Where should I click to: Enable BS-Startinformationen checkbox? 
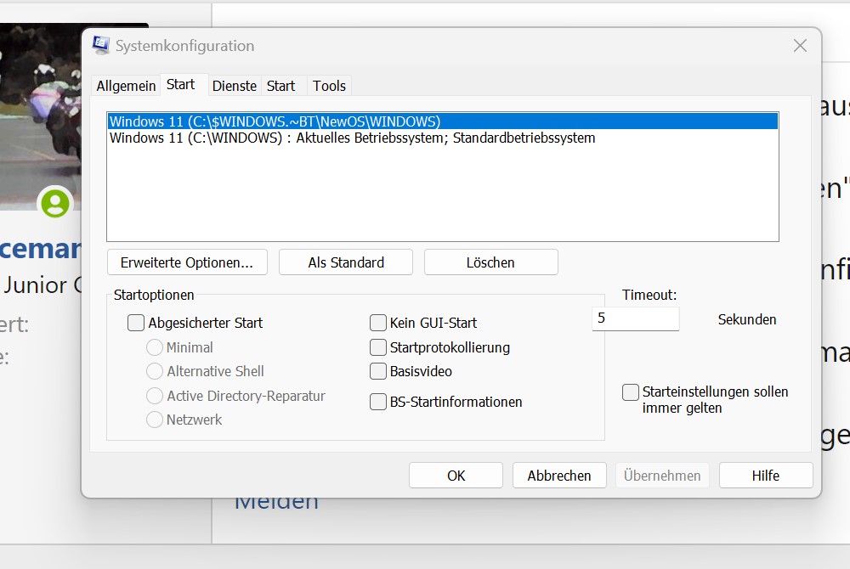click(x=378, y=402)
